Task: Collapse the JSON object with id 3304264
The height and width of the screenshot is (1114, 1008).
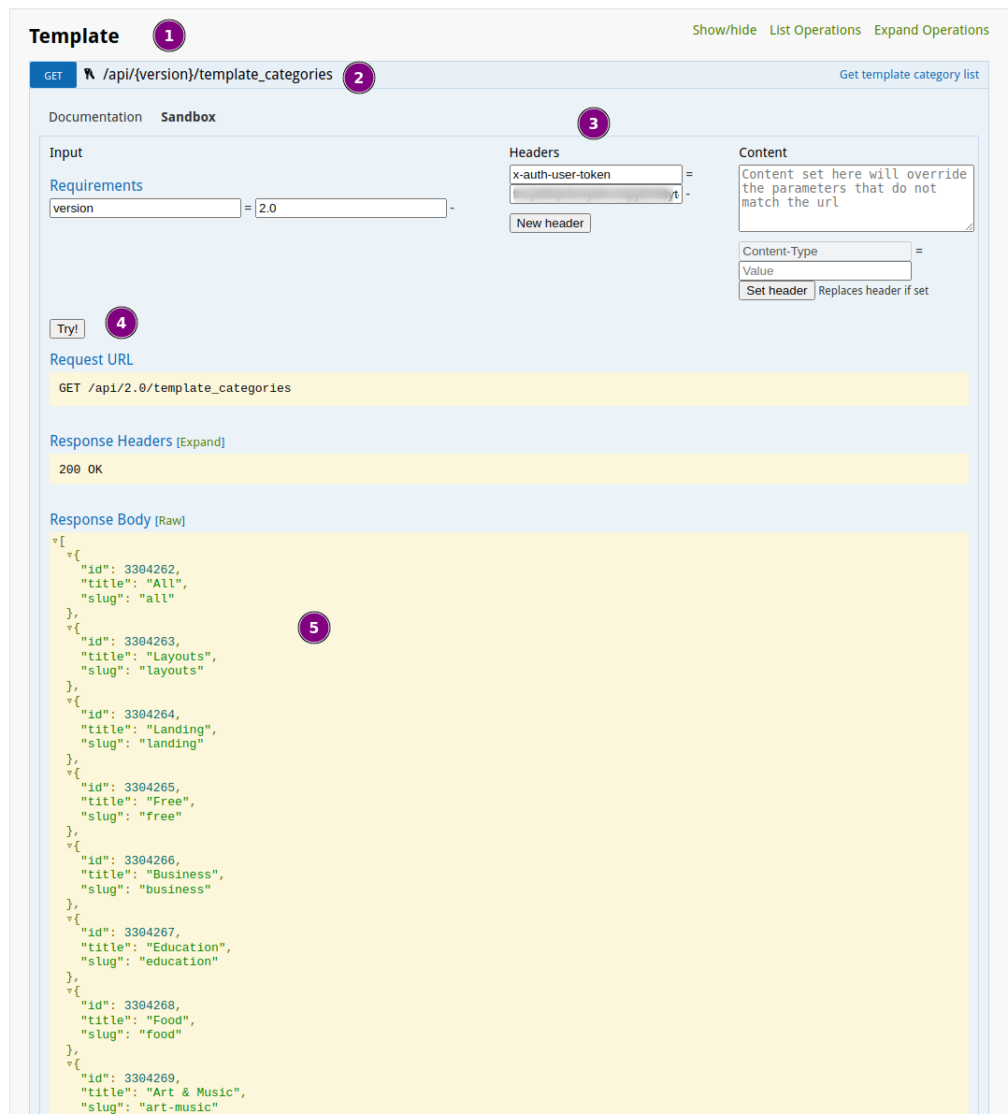Action: point(69,701)
